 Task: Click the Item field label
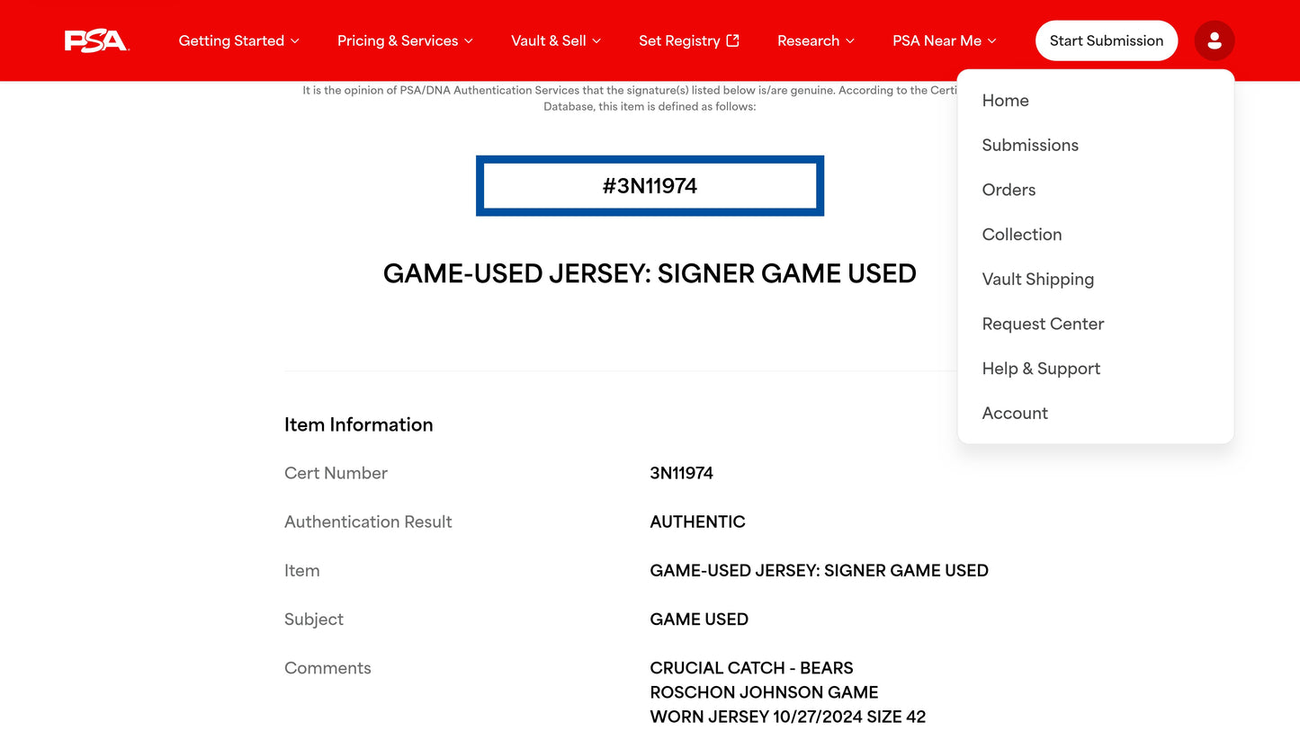tap(301, 570)
